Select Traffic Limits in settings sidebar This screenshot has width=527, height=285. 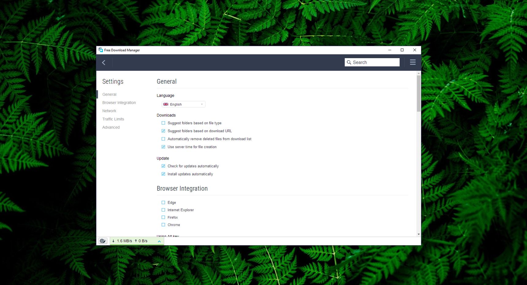[x=113, y=119]
